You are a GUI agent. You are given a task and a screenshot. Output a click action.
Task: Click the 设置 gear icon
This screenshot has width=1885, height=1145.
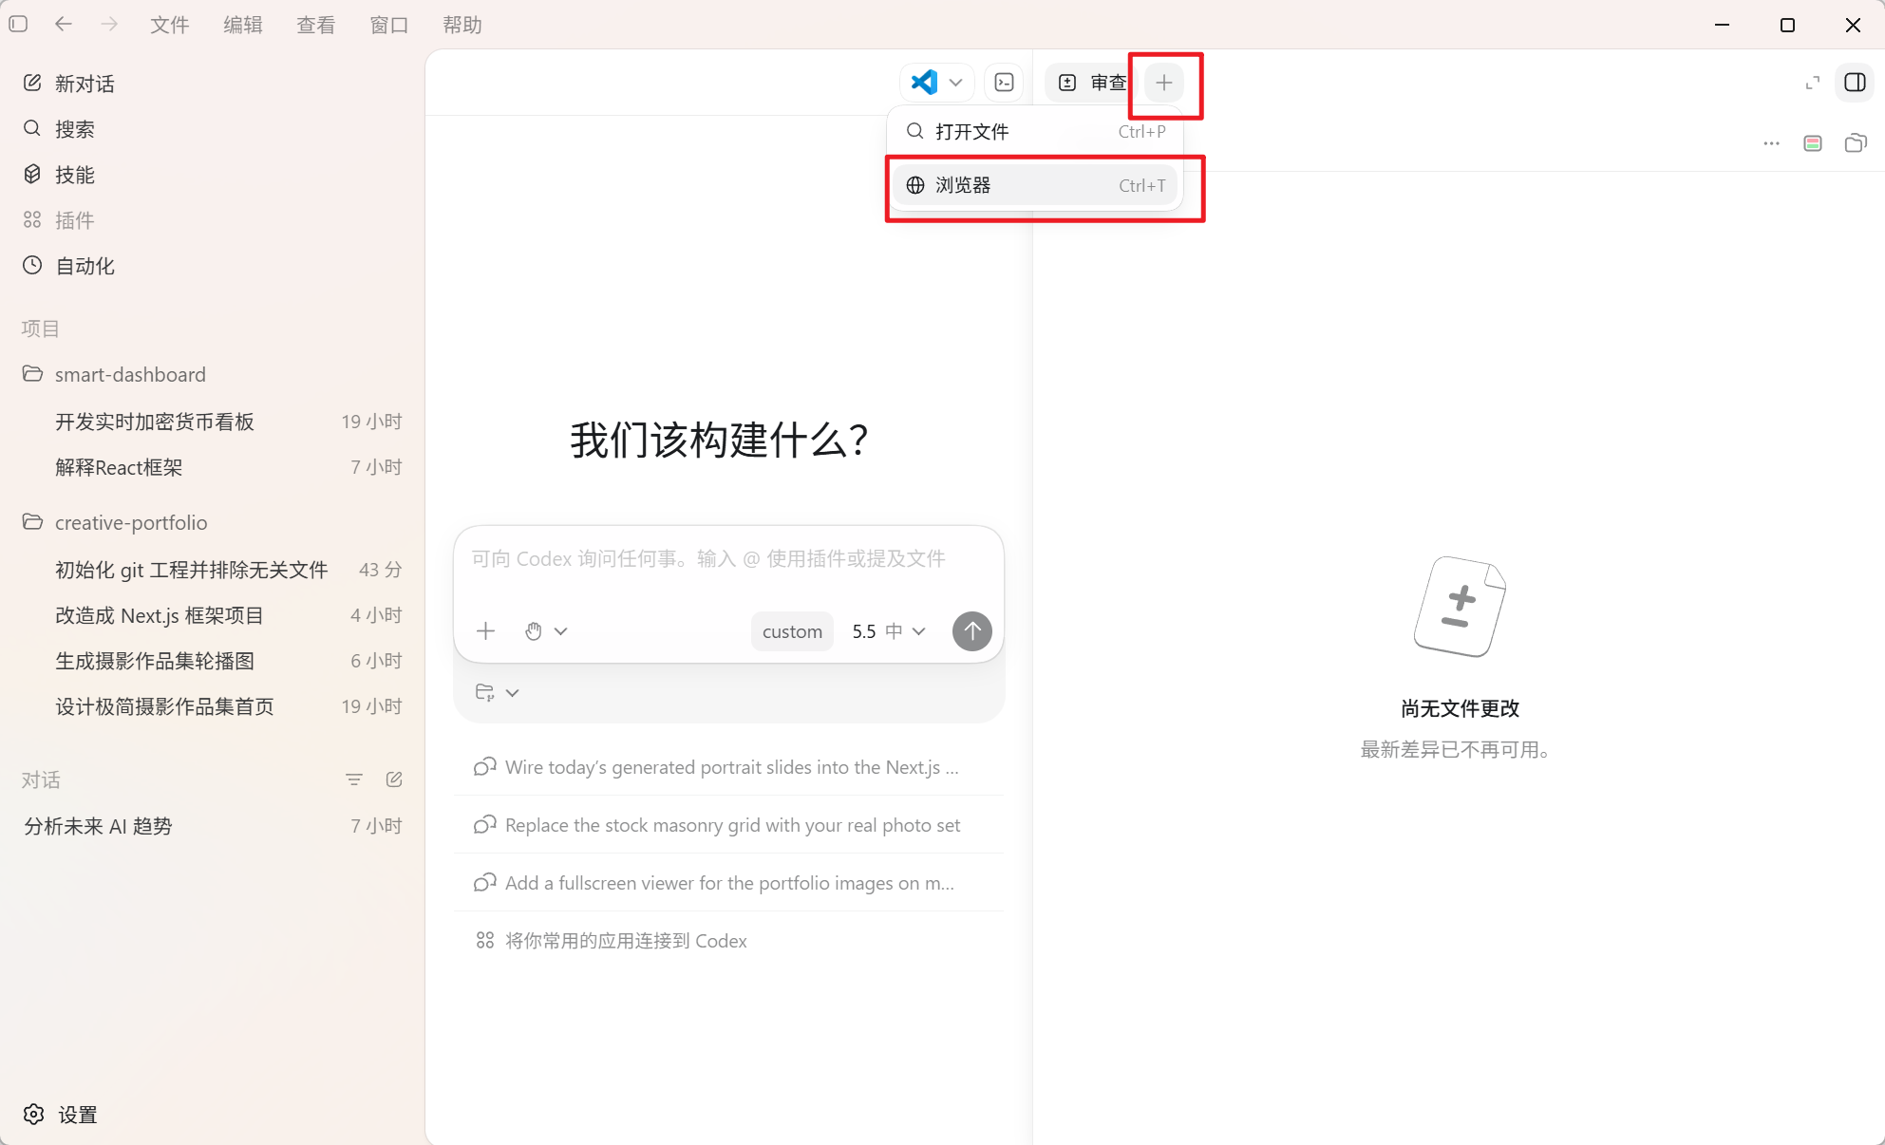pos(34,1114)
